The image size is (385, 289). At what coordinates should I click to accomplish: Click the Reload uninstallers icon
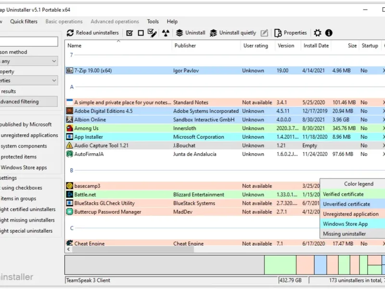(x=70, y=33)
